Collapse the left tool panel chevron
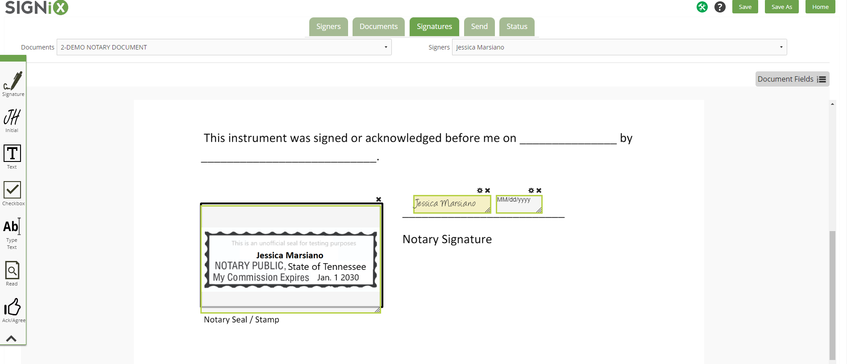This screenshot has height=364, width=847. [12, 339]
